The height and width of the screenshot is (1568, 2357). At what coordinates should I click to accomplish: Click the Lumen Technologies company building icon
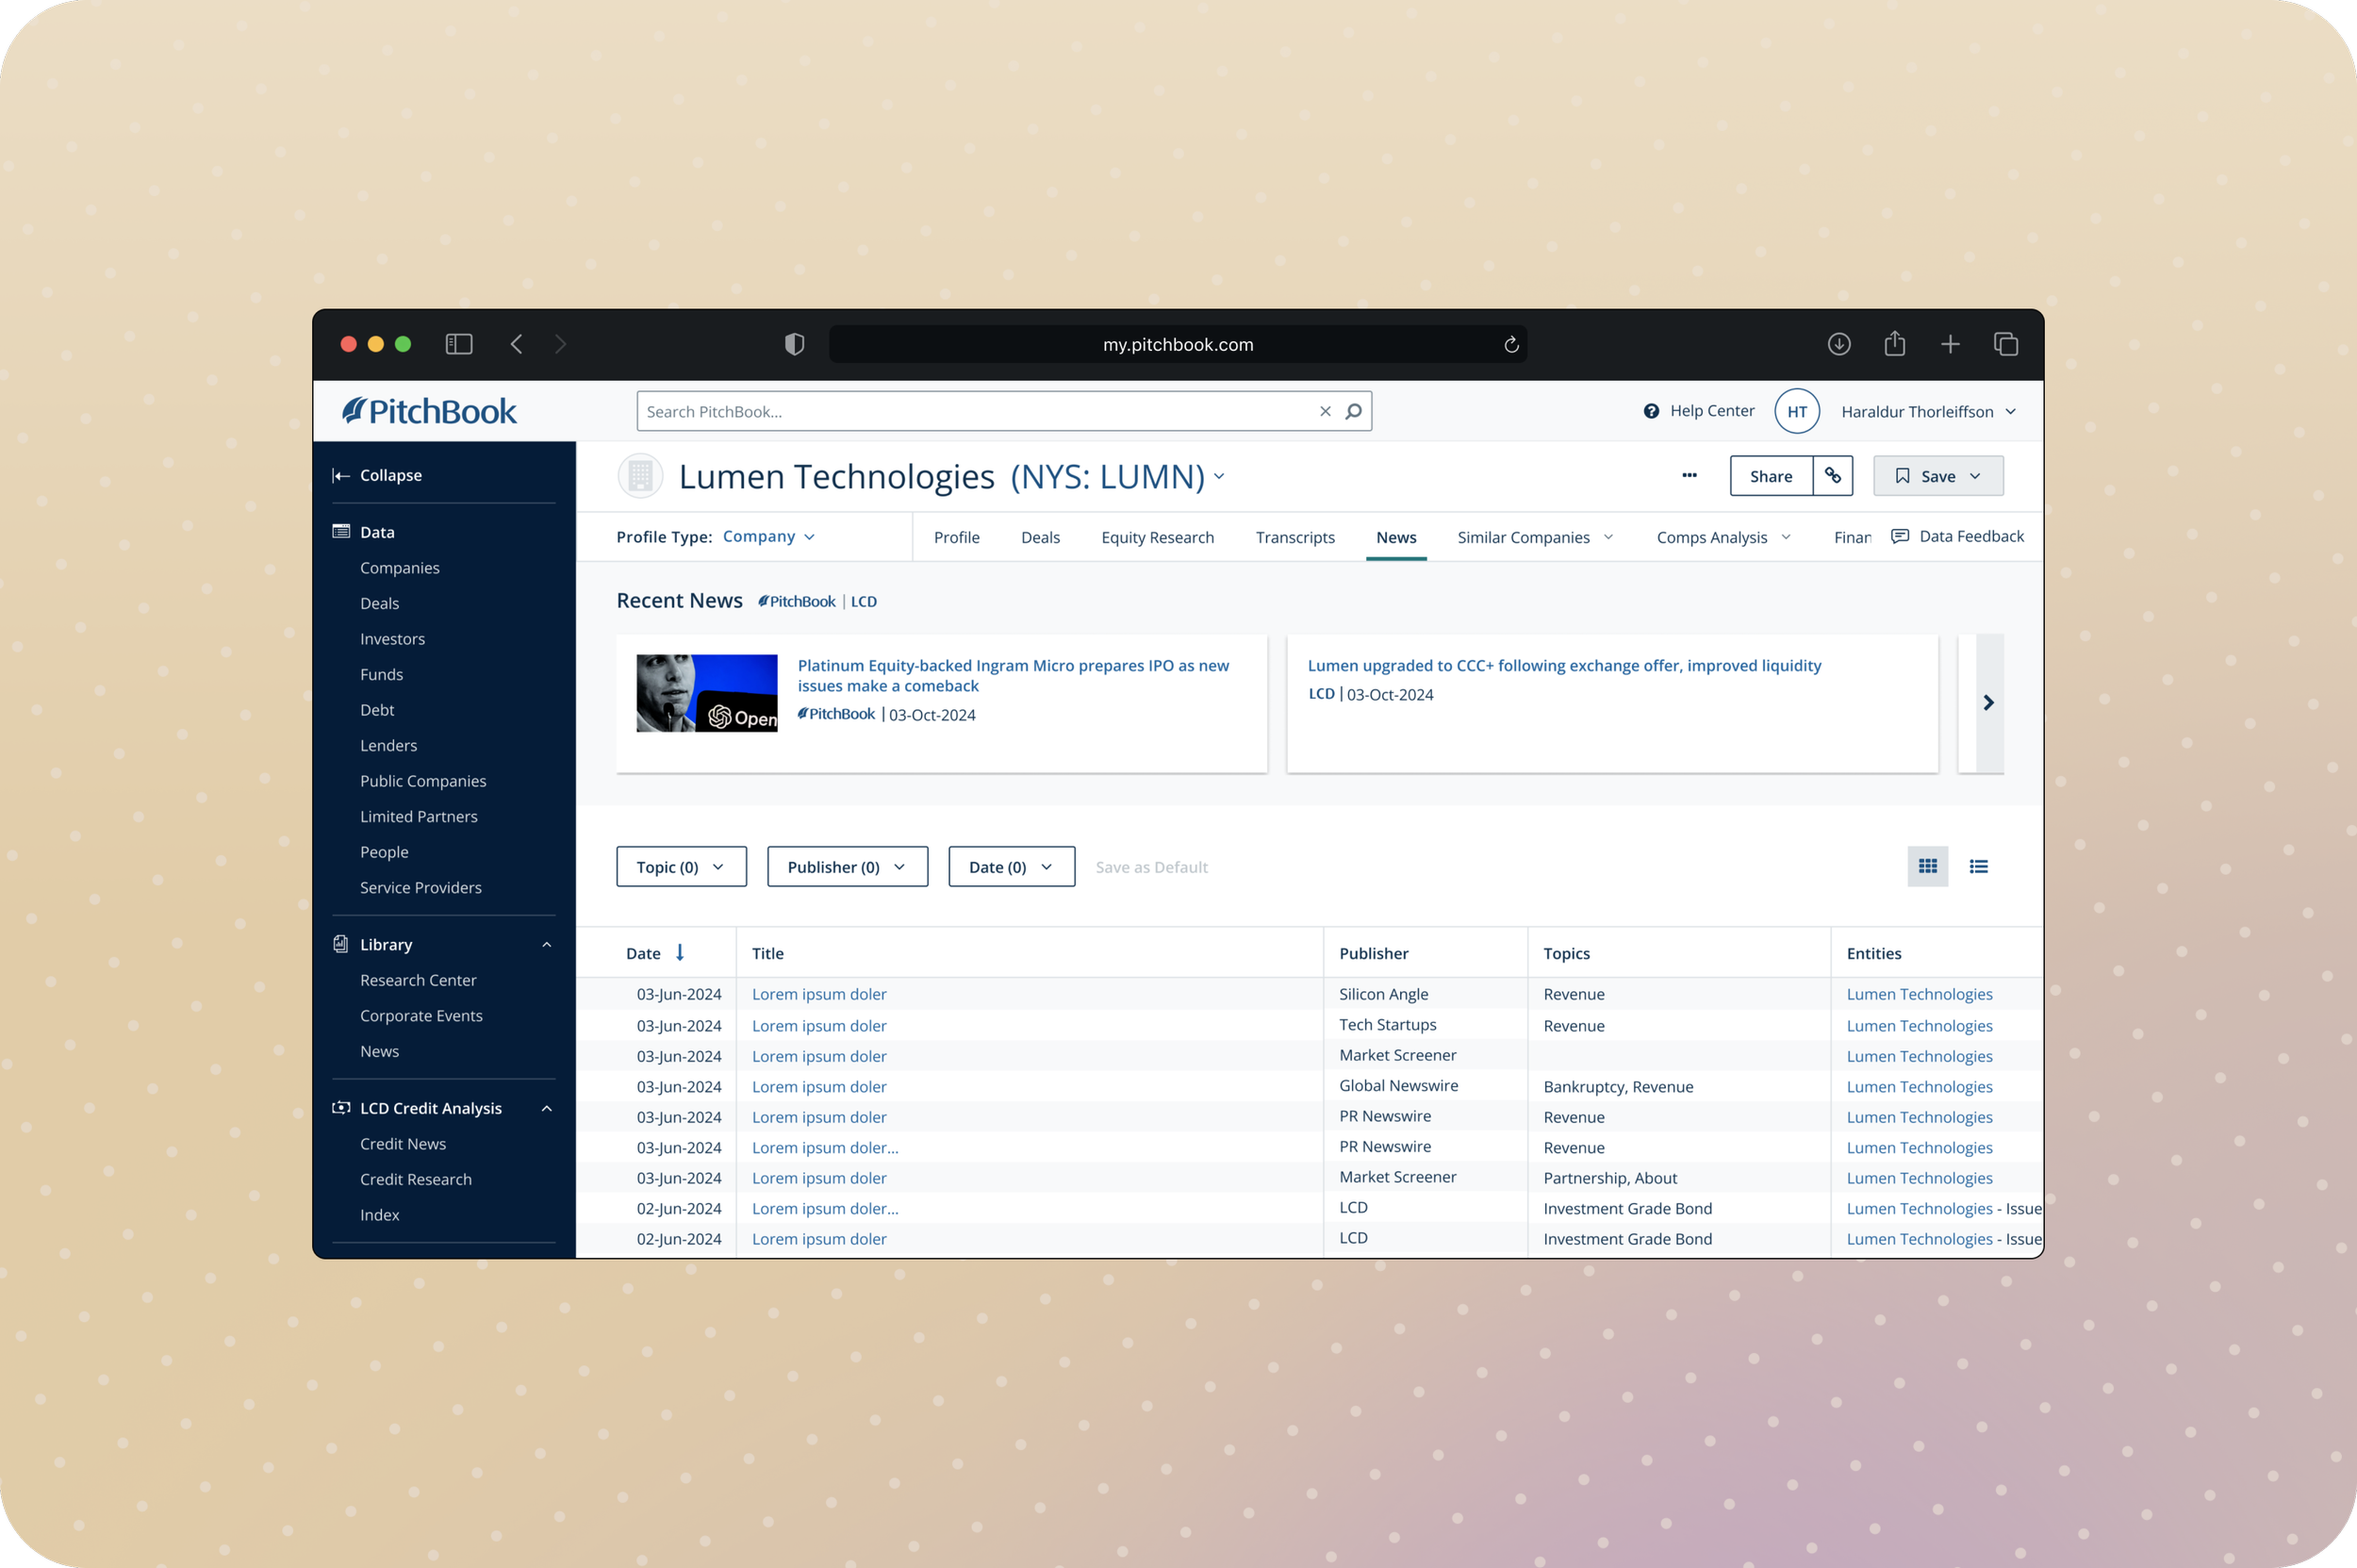point(640,476)
